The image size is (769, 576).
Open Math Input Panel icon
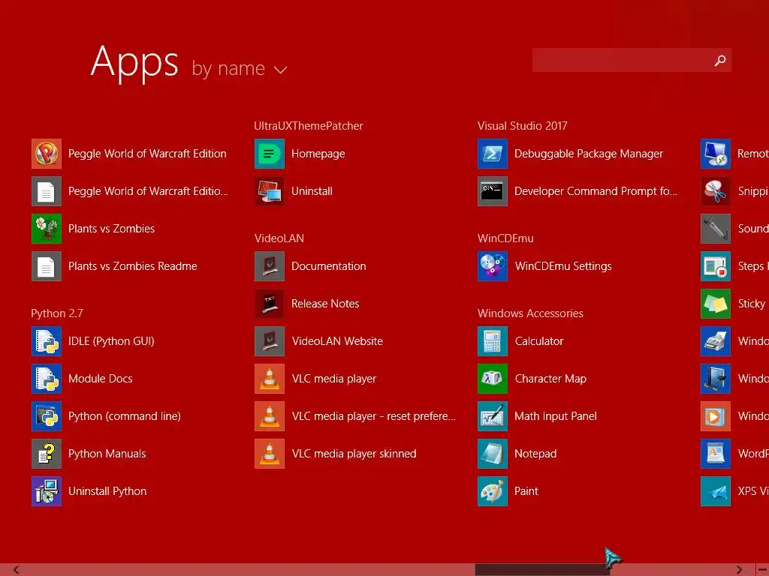pyautogui.click(x=493, y=416)
